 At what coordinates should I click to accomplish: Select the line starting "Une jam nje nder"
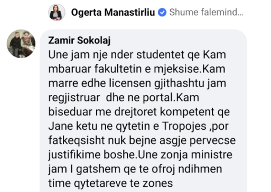(137, 55)
